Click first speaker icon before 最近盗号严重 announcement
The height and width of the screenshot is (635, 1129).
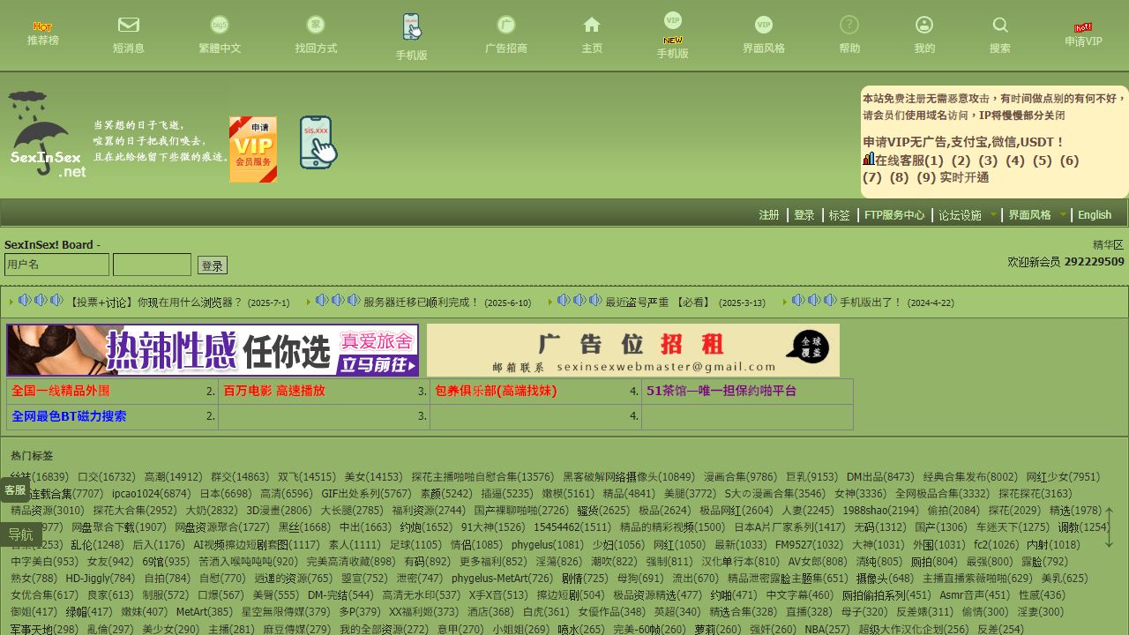pos(564,301)
